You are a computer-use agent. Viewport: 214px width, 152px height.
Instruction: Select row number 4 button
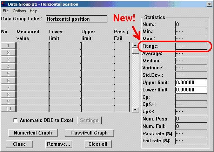[8, 67]
